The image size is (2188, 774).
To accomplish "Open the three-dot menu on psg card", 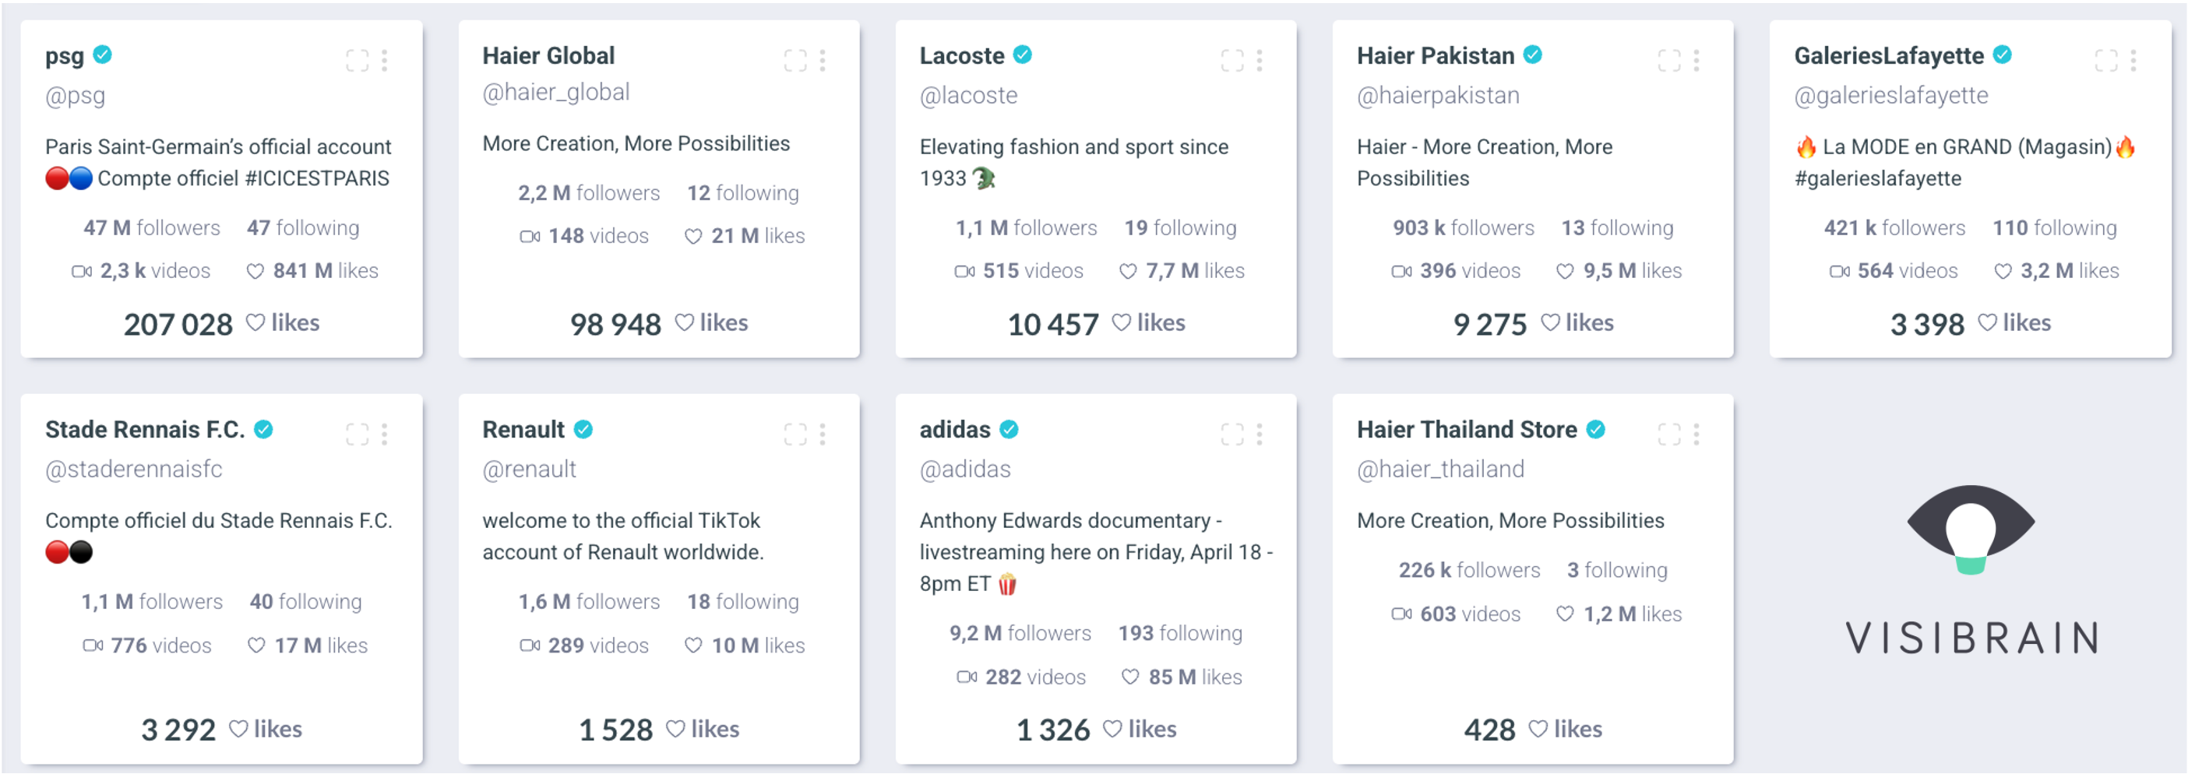I will [x=385, y=60].
